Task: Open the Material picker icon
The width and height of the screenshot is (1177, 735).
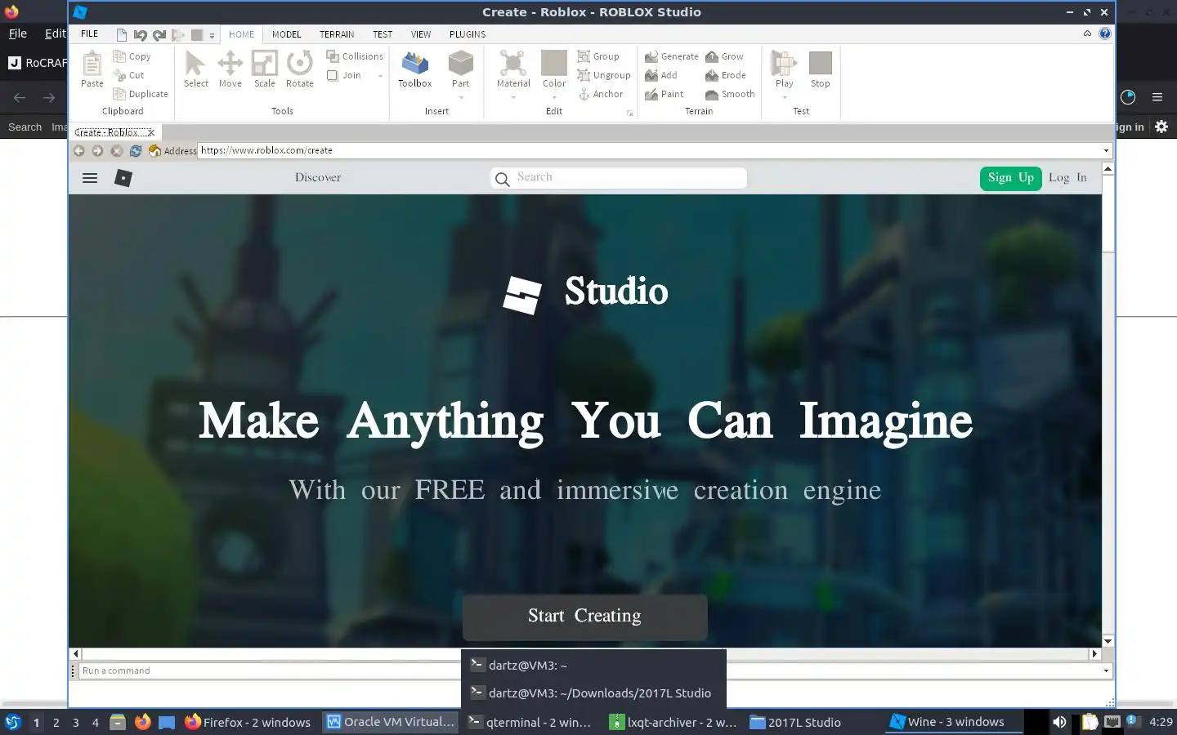Action: coord(513,63)
